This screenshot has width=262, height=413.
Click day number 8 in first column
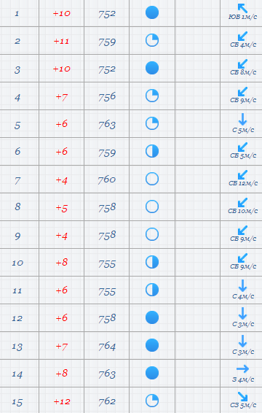(x=17, y=206)
